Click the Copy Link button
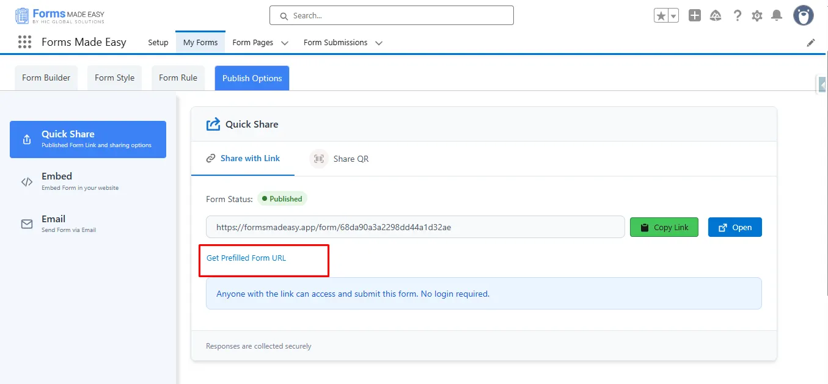 pyautogui.click(x=664, y=227)
